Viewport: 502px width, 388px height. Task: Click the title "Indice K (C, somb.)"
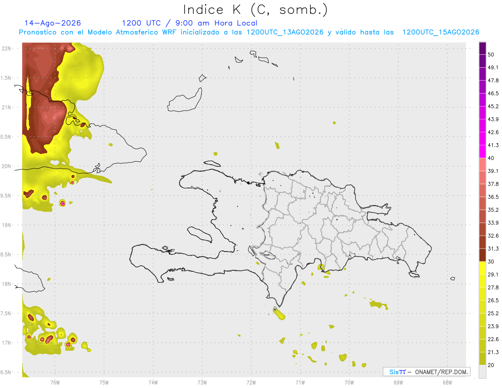(x=256, y=10)
